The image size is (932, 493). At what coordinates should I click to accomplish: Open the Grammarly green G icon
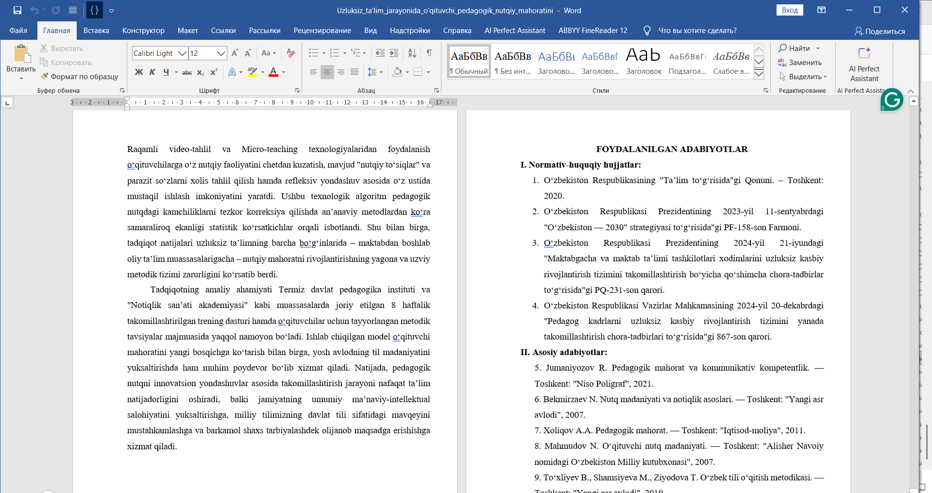click(892, 100)
